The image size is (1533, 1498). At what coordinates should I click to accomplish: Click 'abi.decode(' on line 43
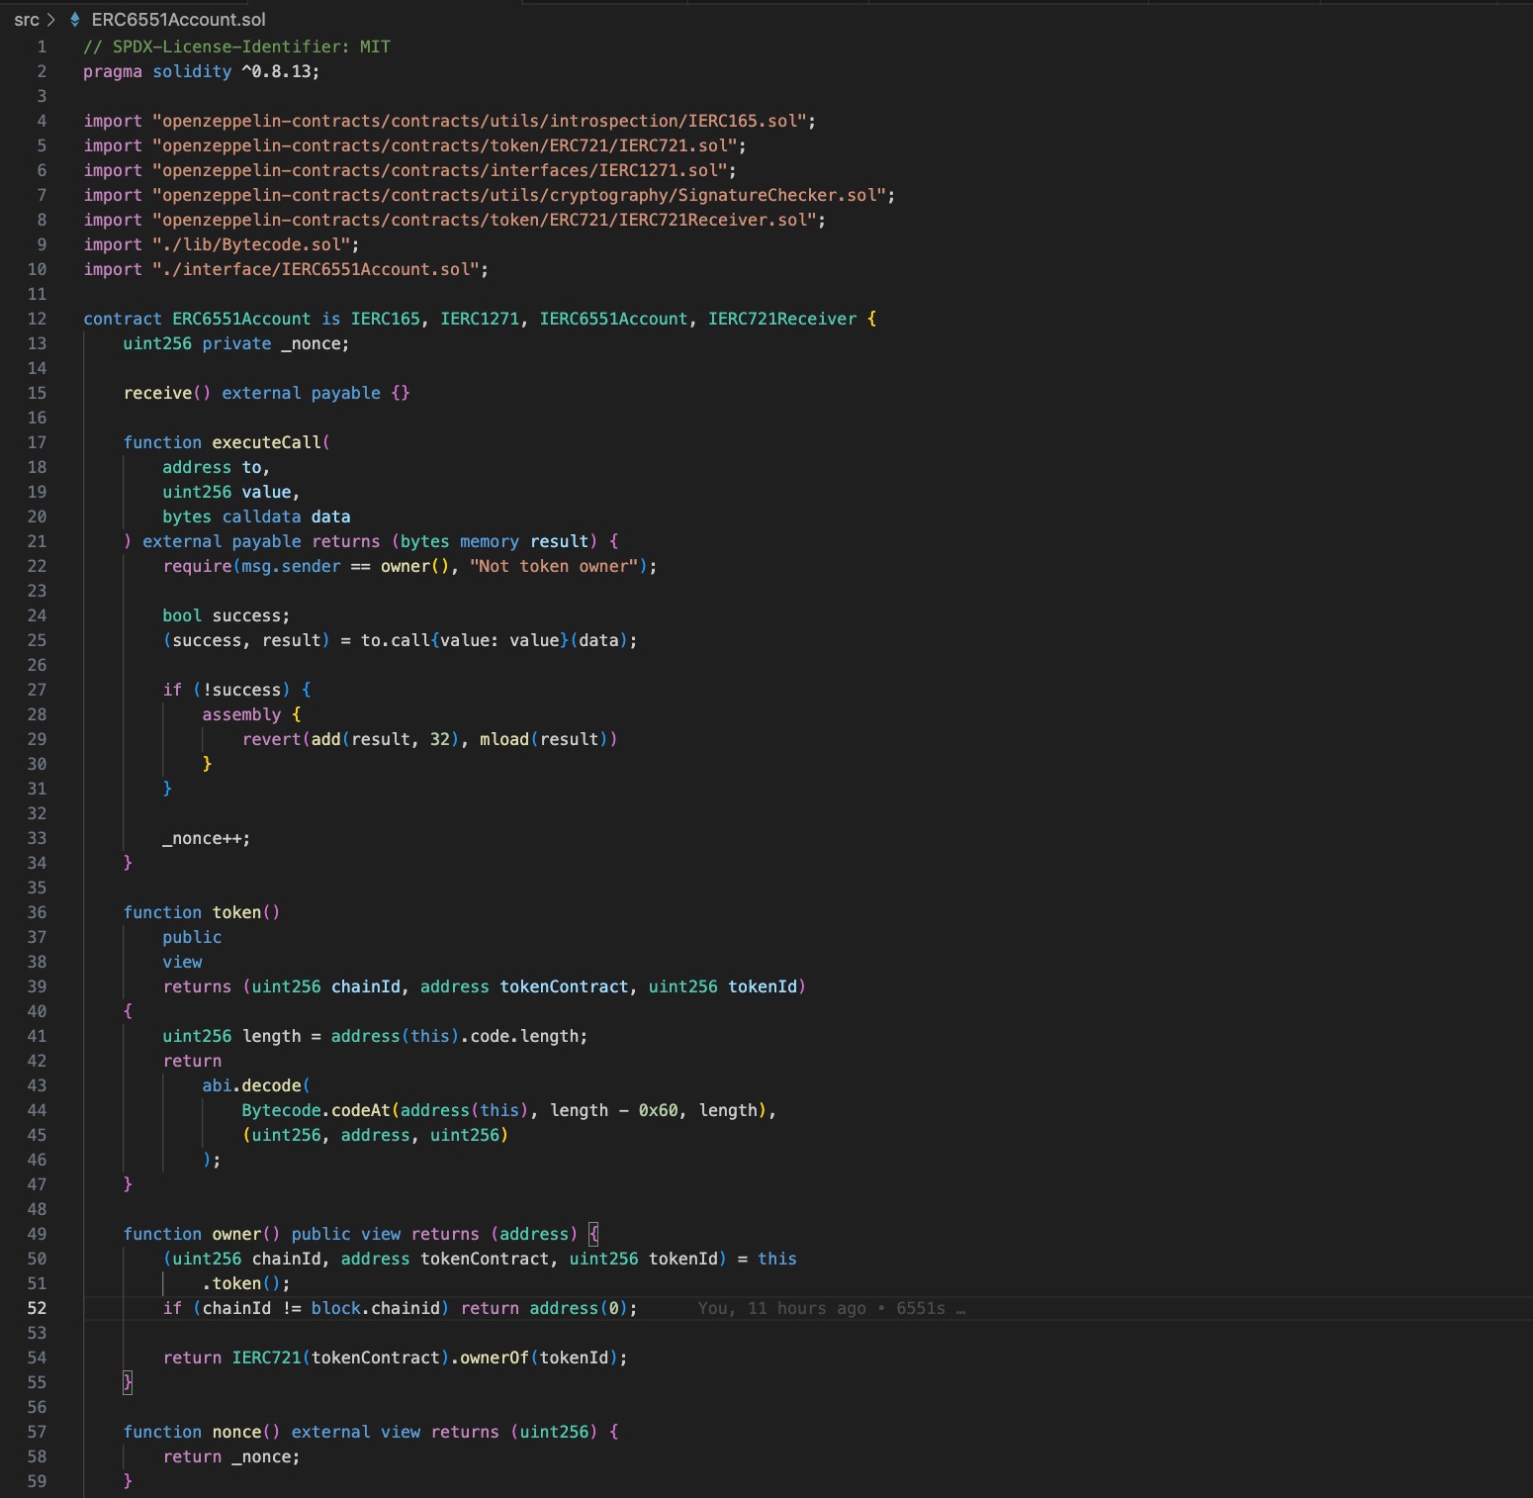(x=256, y=1085)
